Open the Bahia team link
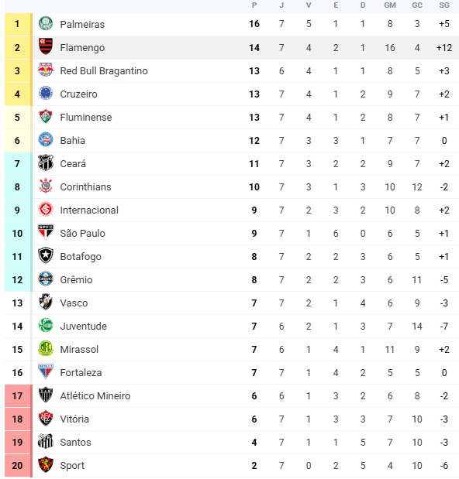The image size is (459, 479). pos(73,141)
